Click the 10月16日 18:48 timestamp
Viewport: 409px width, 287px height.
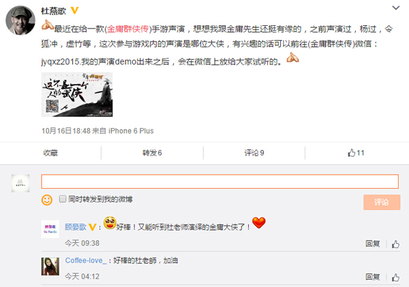(66, 131)
